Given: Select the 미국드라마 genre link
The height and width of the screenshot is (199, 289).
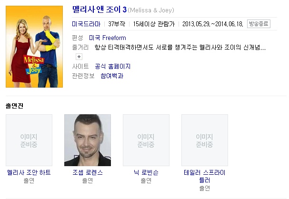Looking at the screenshot, I should point(86,24).
